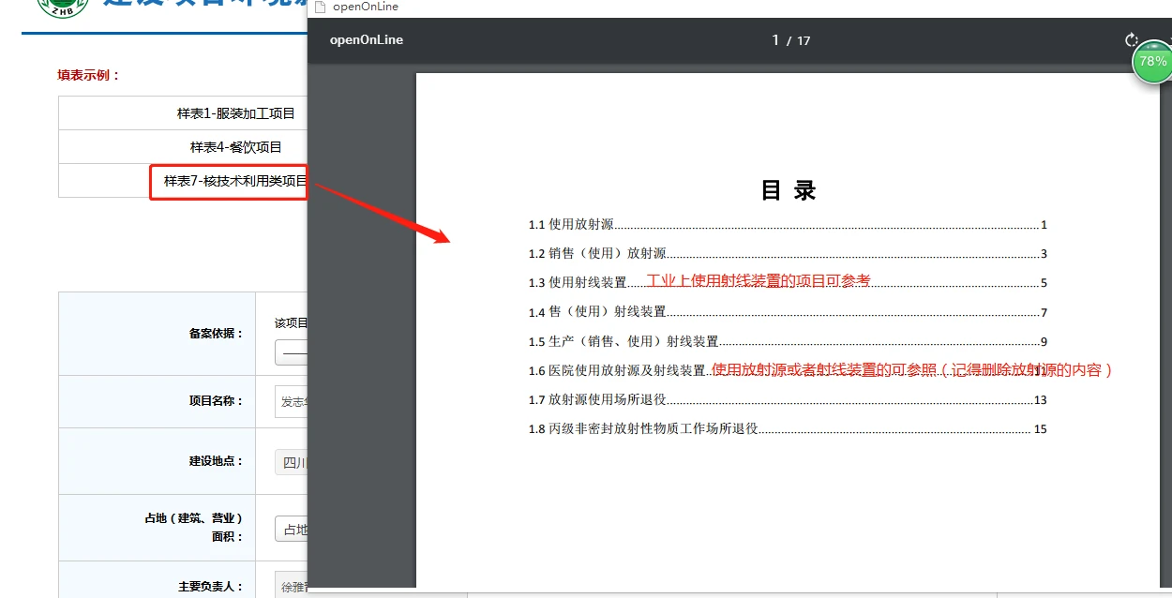Click the page number box in PDF toolbar
This screenshot has width=1172, height=598.
[x=775, y=40]
